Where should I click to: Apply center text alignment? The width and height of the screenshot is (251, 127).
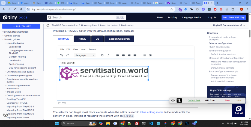coord(123,55)
